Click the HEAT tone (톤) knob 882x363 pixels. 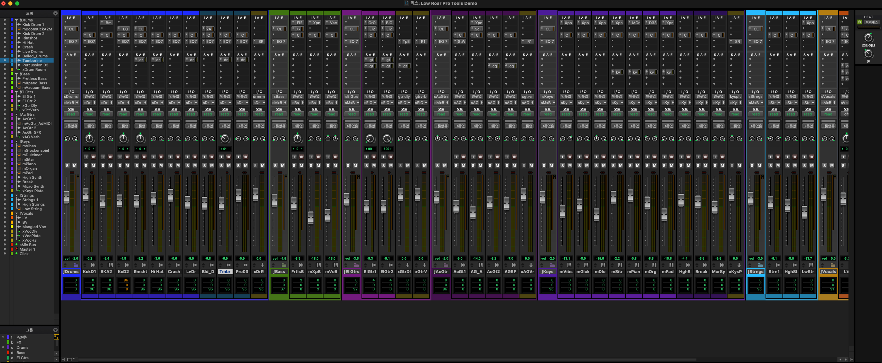pyautogui.click(x=868, y=54)
